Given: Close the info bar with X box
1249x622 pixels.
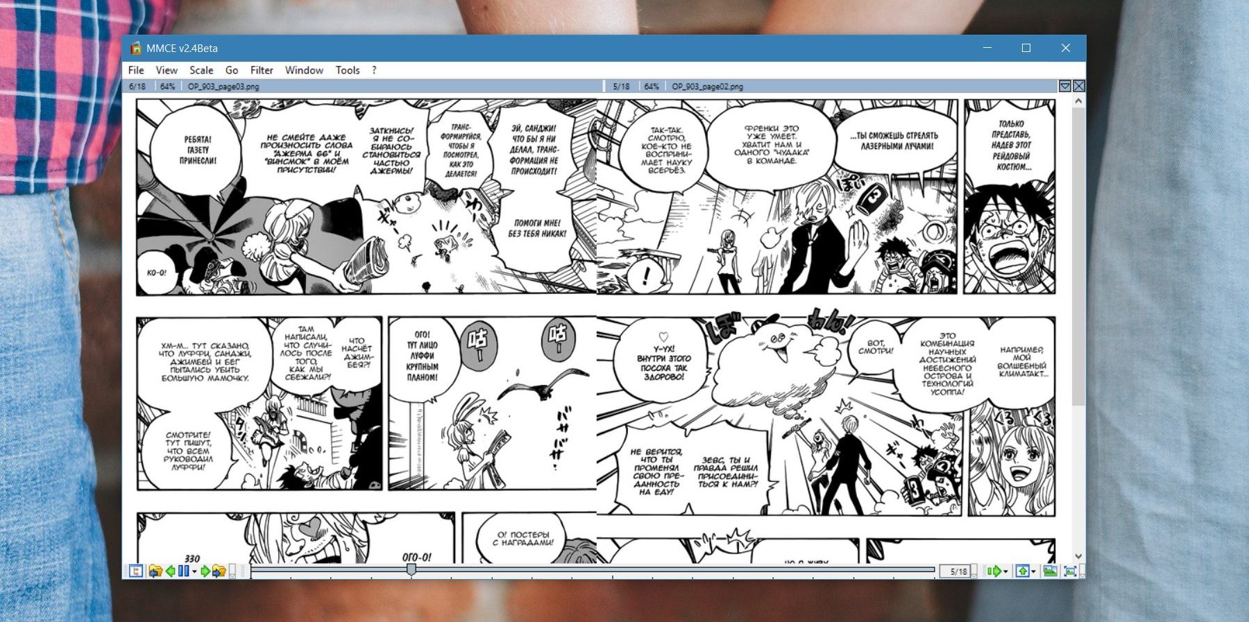Looking at the screenshot, I should (x=1079, y=86).
